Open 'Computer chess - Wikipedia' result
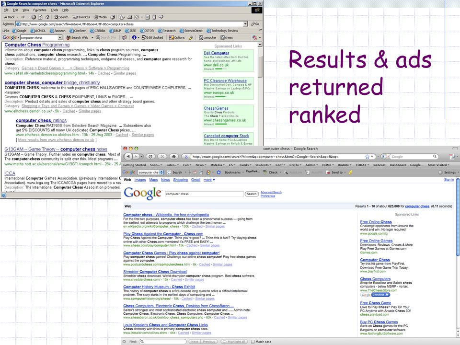This screenshot has height=345, width=460. 166,215
